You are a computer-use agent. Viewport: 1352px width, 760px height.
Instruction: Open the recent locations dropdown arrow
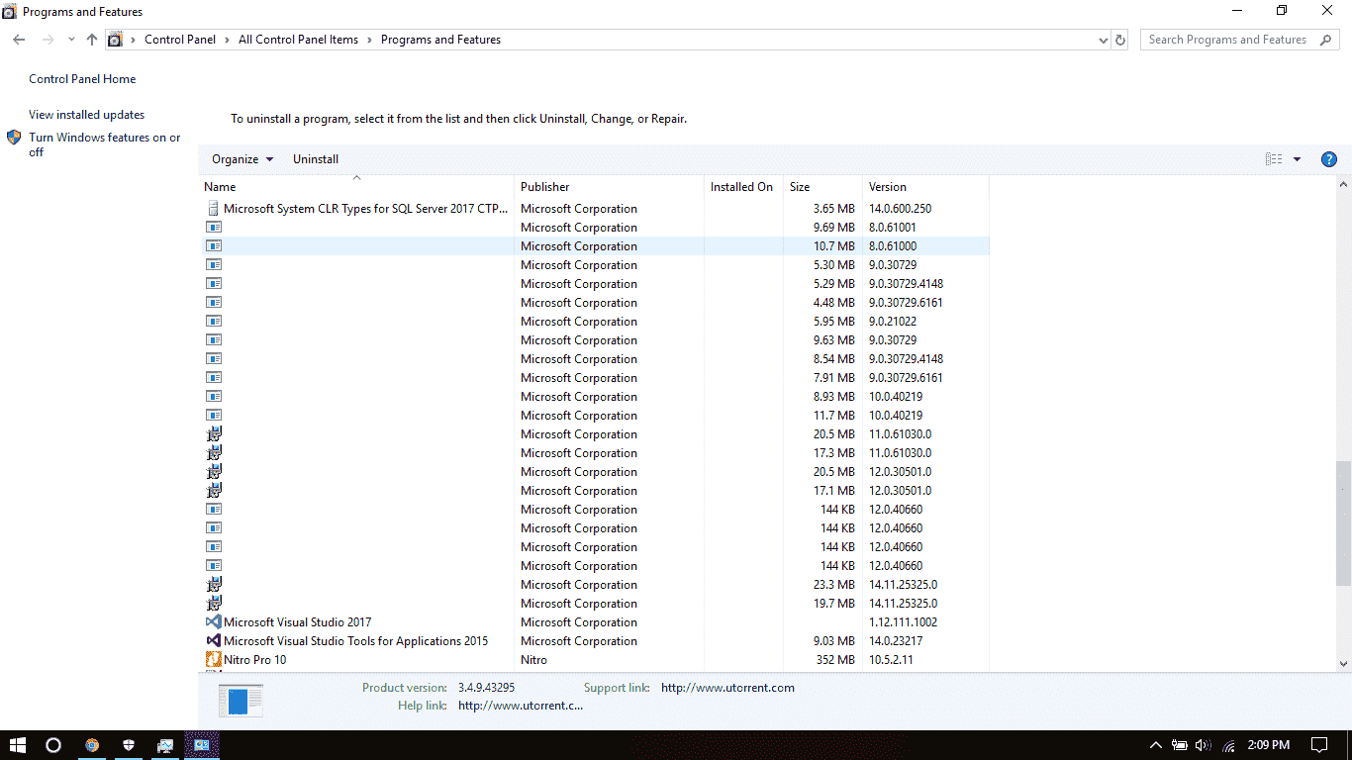[x=71, y=40]
